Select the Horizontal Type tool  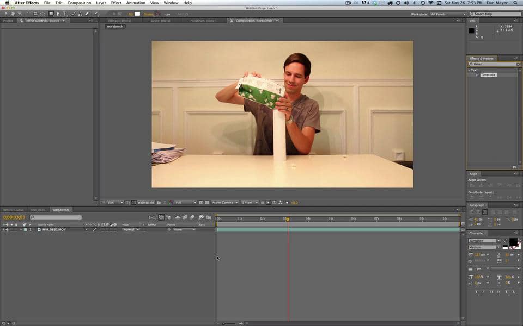tap(65, 14)
